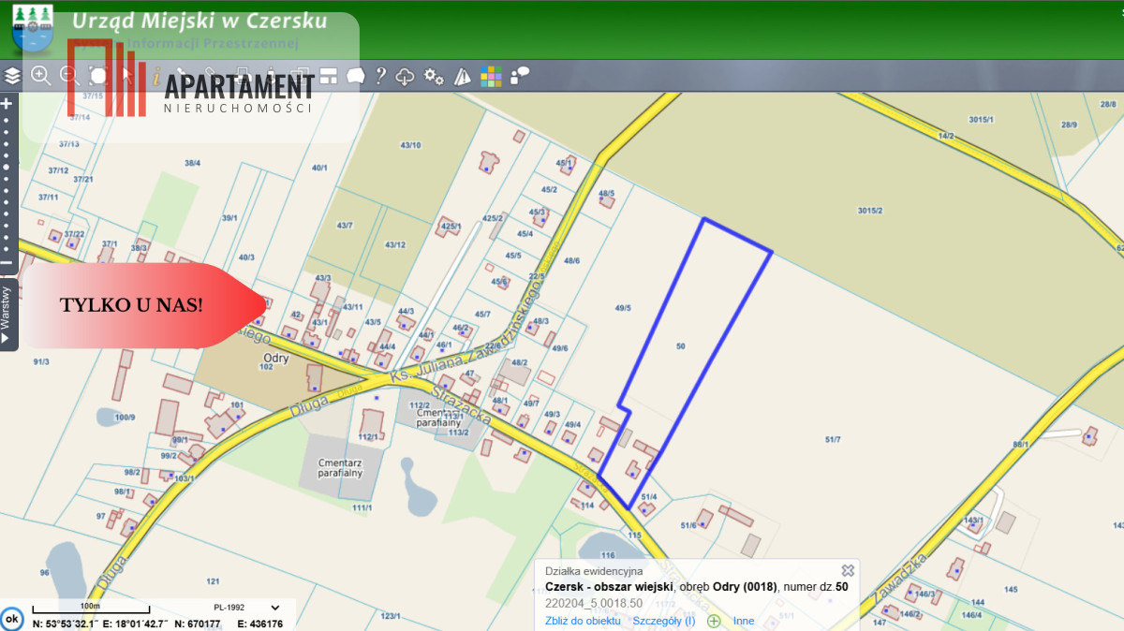The image size is (1124, 631).
Task: Click the person with speech bubble icon
Action: [x=520, y=76]
